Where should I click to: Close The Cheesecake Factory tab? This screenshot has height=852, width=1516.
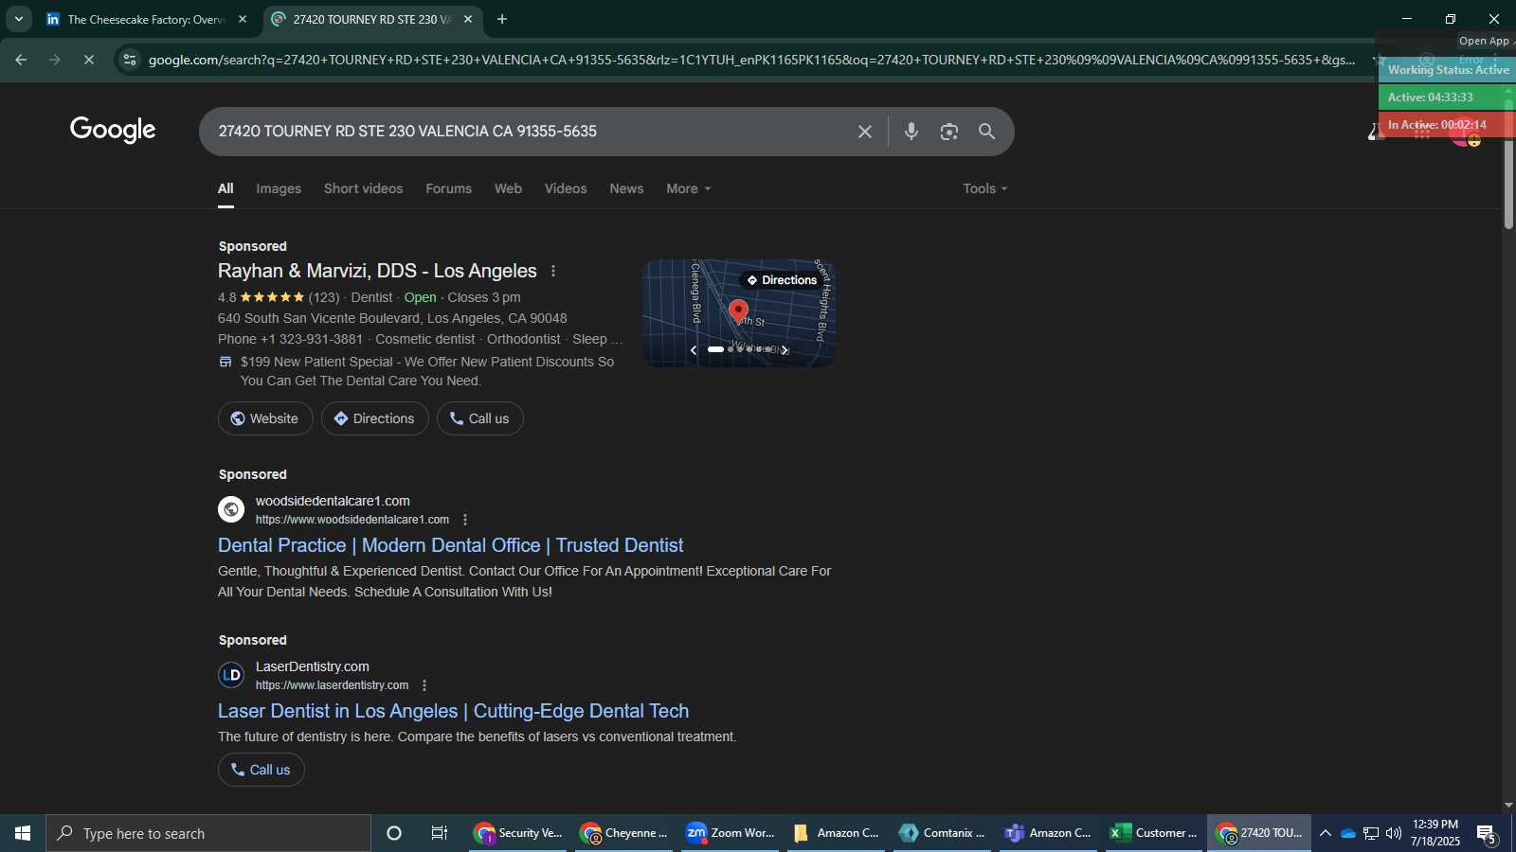(243, 19)
